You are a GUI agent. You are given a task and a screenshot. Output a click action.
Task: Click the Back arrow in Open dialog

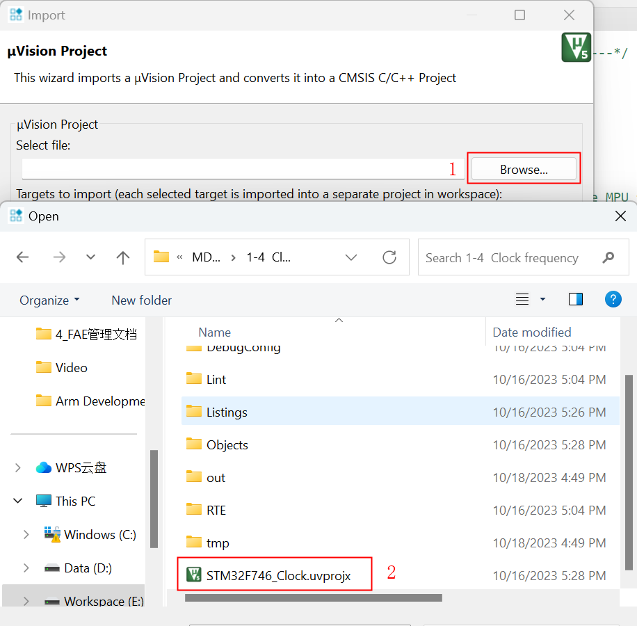coord(23,257)
